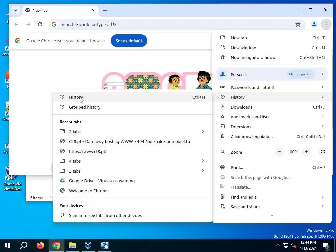This screenshot has height=252, width=336.
Task: Click the printer icon in menu
Action: (223, 167)
